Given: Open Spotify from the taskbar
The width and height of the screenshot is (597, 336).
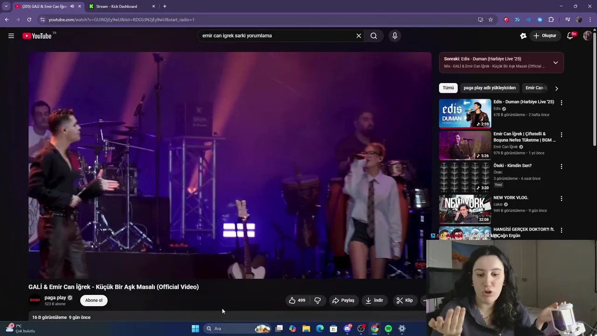Looking at the screenshot, I should pyautogui.click(x=388, y=329).
